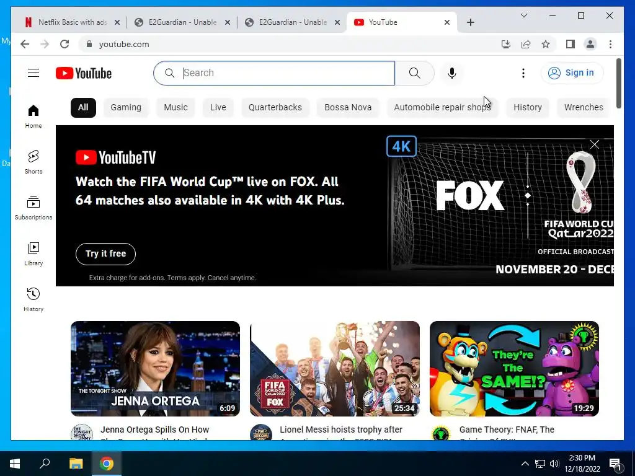Click Tonight Show channel avatar
Screen dimensions: 635x476
coord(81,433)
